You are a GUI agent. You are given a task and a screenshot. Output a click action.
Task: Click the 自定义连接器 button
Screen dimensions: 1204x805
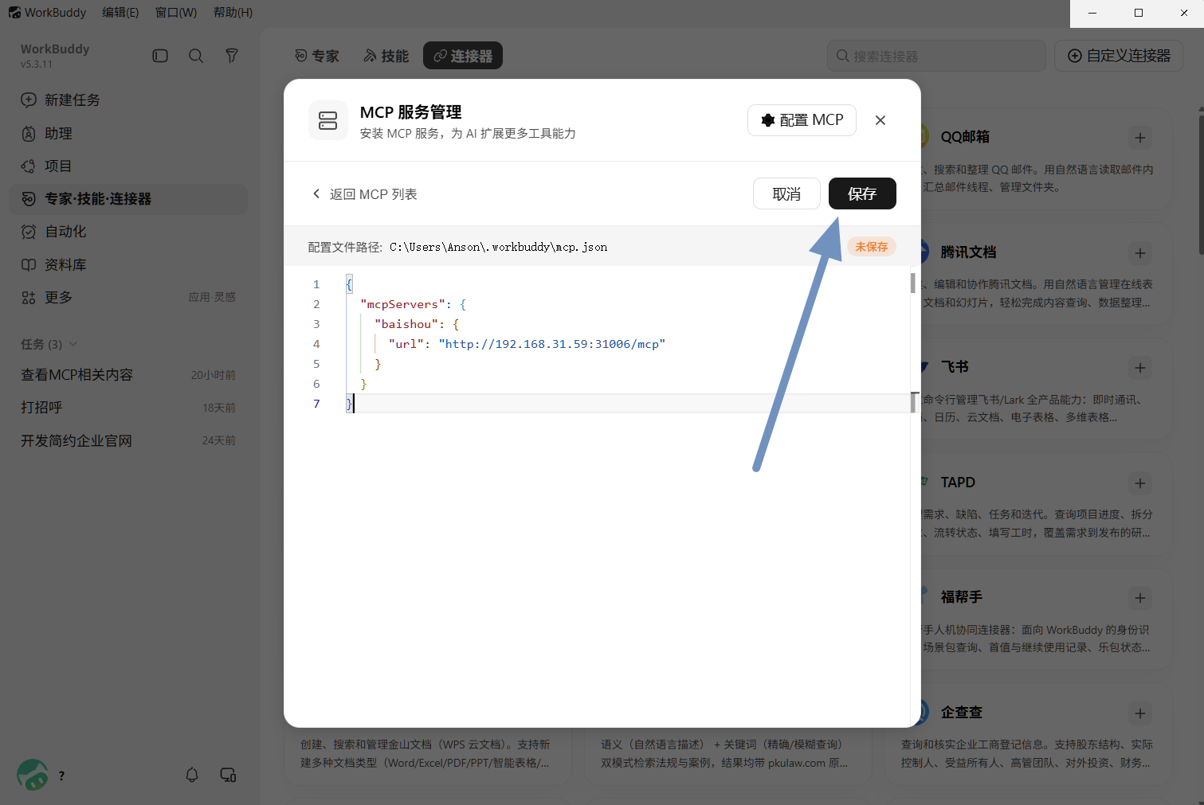point(1120,56)
